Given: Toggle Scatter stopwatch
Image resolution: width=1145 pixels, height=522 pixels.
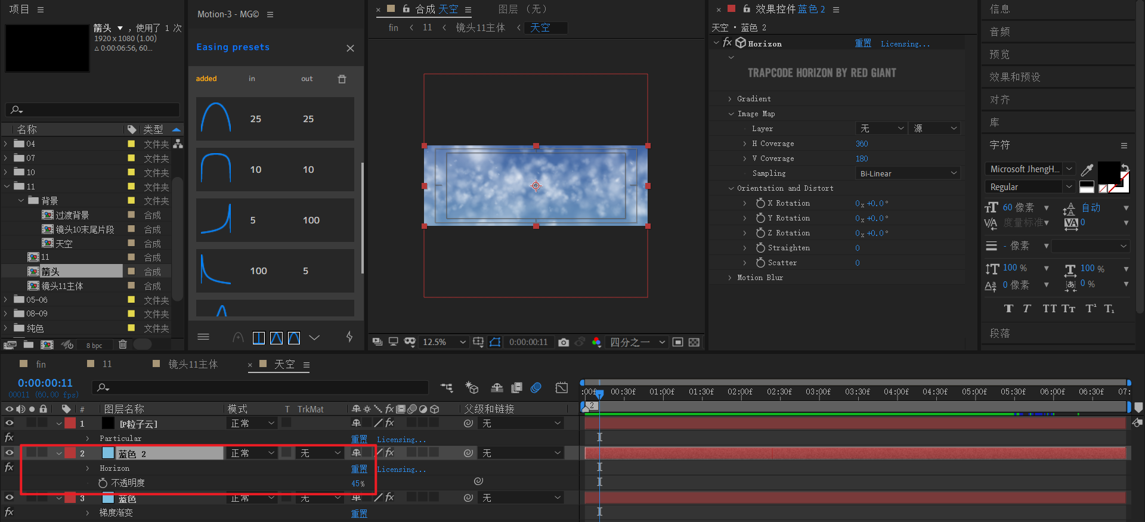Looking at the screenshot, I should pos(760,263).
